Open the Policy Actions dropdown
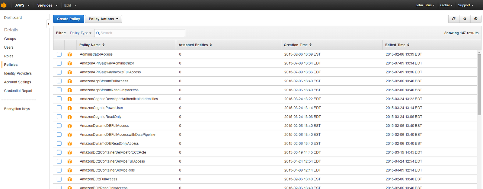Viewport: 483px width, 189px height. pyautogui.click(x=104, y=19)
